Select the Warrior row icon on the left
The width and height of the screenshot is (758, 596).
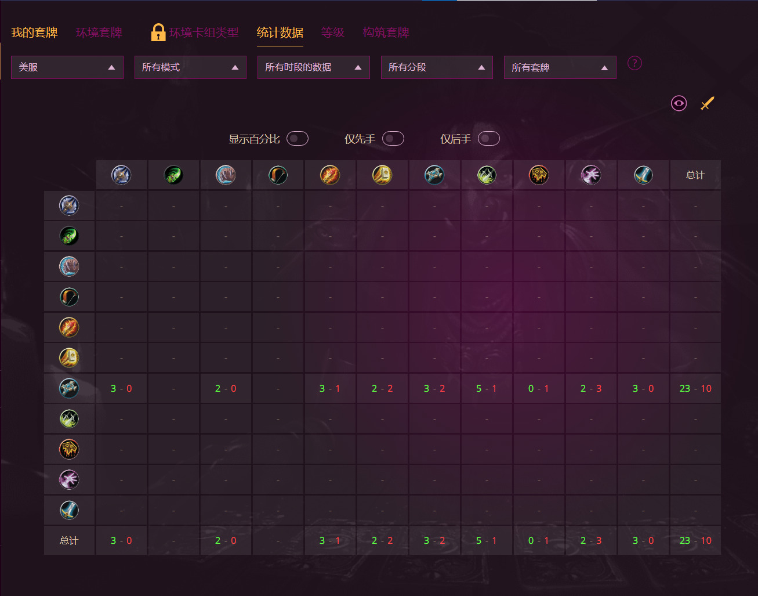coord(69,510)
